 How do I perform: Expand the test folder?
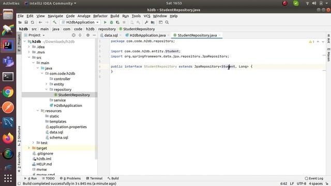click(x=33, y=143)
